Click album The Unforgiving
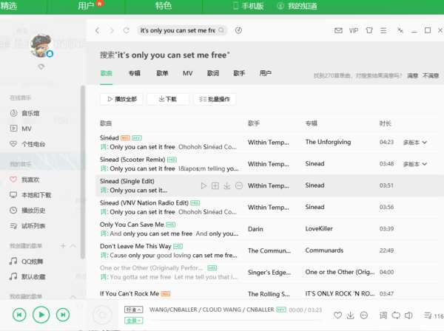 pos(328,142)
